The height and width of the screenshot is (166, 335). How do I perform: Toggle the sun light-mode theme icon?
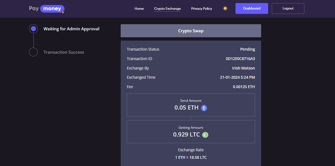coord(225,8)
